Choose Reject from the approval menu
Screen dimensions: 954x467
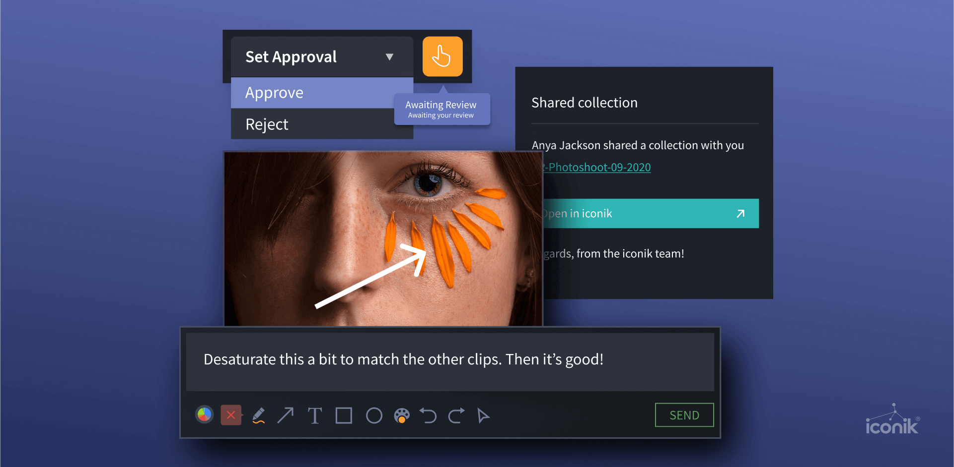322,124
